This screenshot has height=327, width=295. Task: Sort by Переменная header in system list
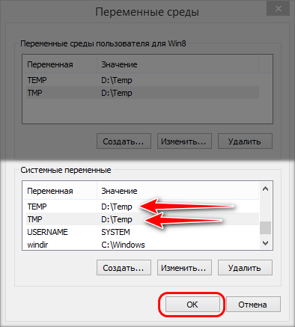pyautogui.click(x=60, y=191)
